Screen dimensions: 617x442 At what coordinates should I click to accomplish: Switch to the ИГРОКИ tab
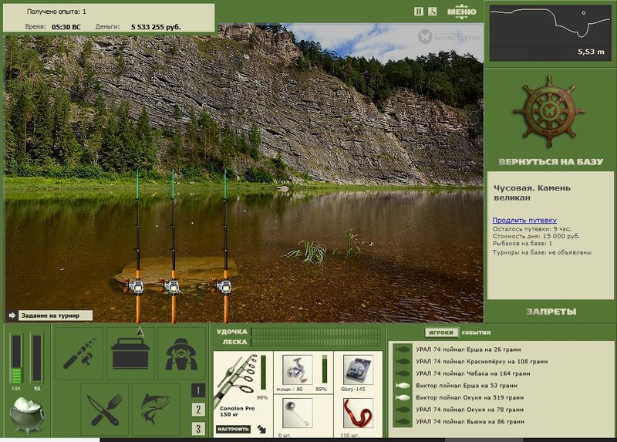click(x=440, y=332)
